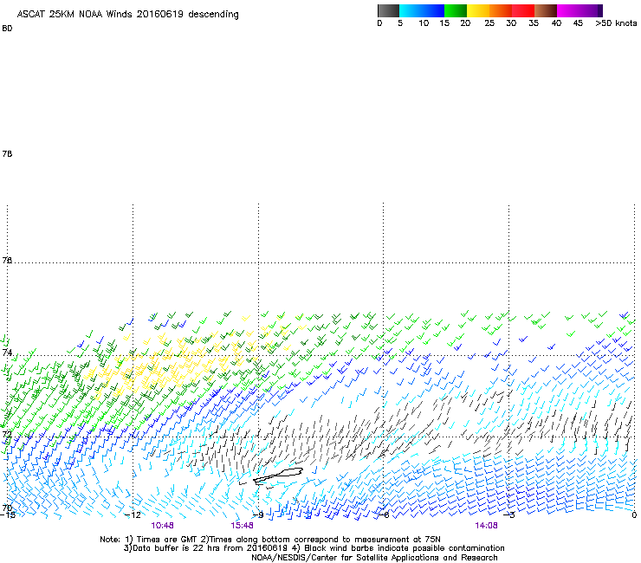Click the ASCAT 25KM NOAA Winds title
Screen dimensions: 641x563
pyautogui.click(x=127, y=15)
